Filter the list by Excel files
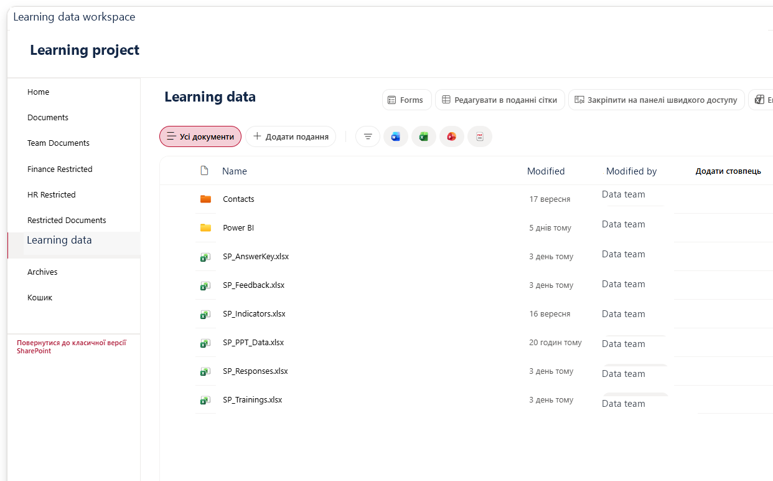The height and width of the screenshot is (481, 773). coord(424,136)
